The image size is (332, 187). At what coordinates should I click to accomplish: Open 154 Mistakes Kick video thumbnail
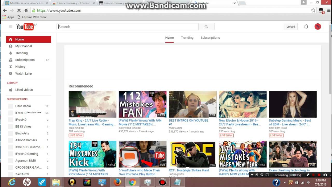92,154
